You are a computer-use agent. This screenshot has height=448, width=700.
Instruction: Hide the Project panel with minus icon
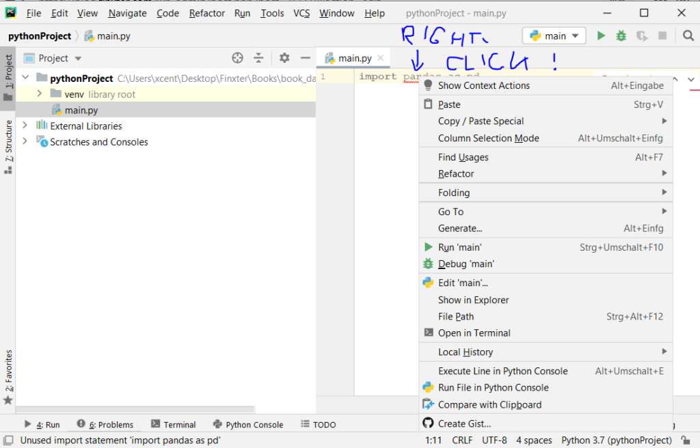[x=306, y=58]
